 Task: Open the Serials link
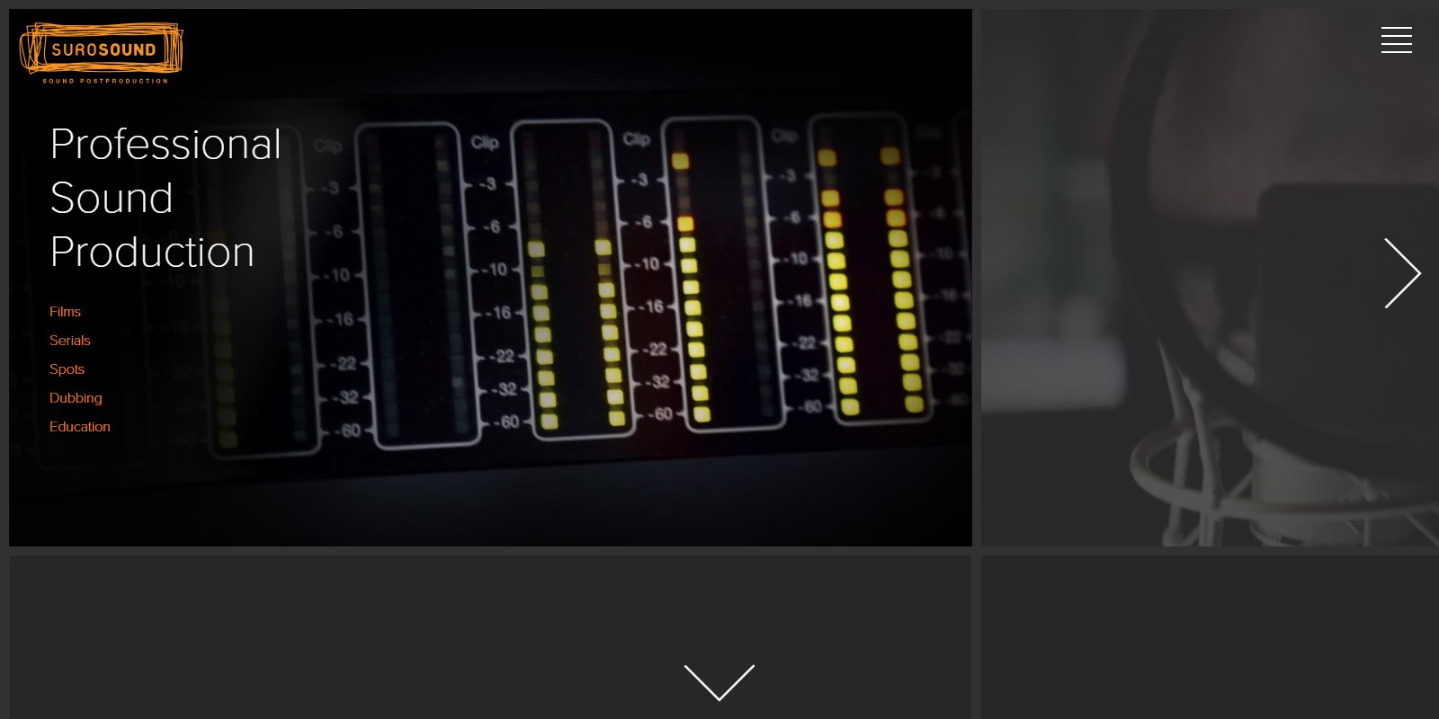pos(70,341)
